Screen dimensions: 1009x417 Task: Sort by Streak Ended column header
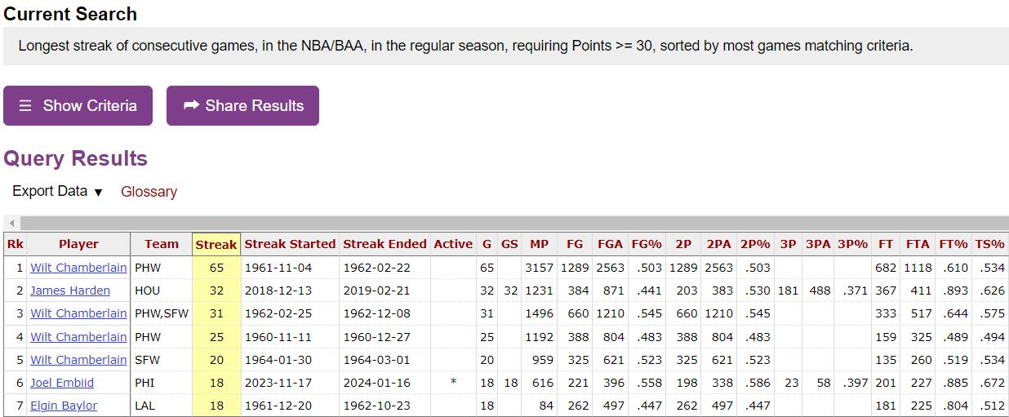pos(384,244)
